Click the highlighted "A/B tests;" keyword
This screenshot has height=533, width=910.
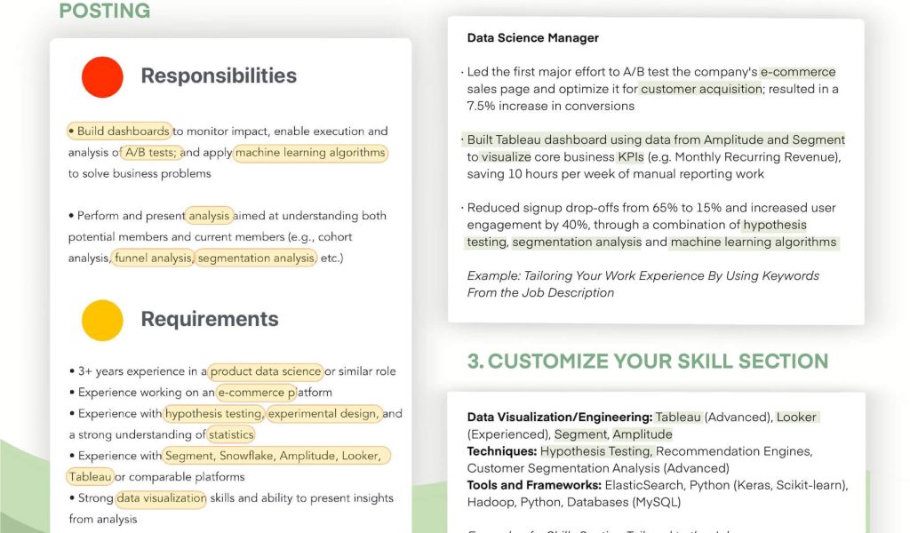tap(150, 153)
